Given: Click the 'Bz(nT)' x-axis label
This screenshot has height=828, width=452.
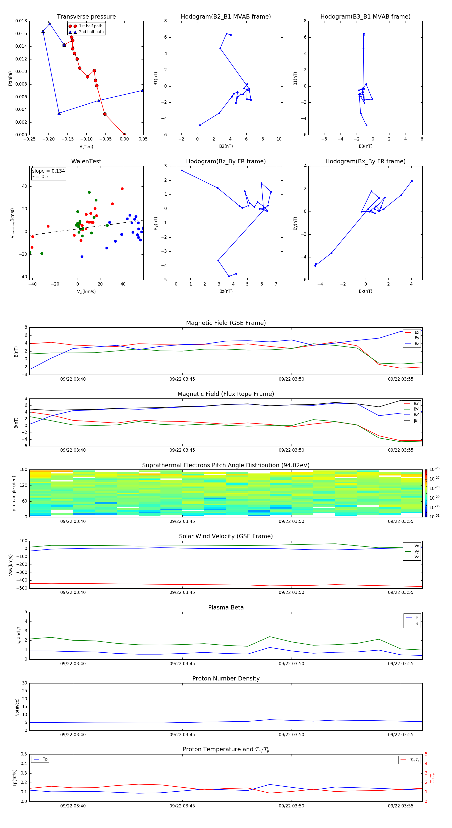Looking at the screenshot, I should point(226,291).
